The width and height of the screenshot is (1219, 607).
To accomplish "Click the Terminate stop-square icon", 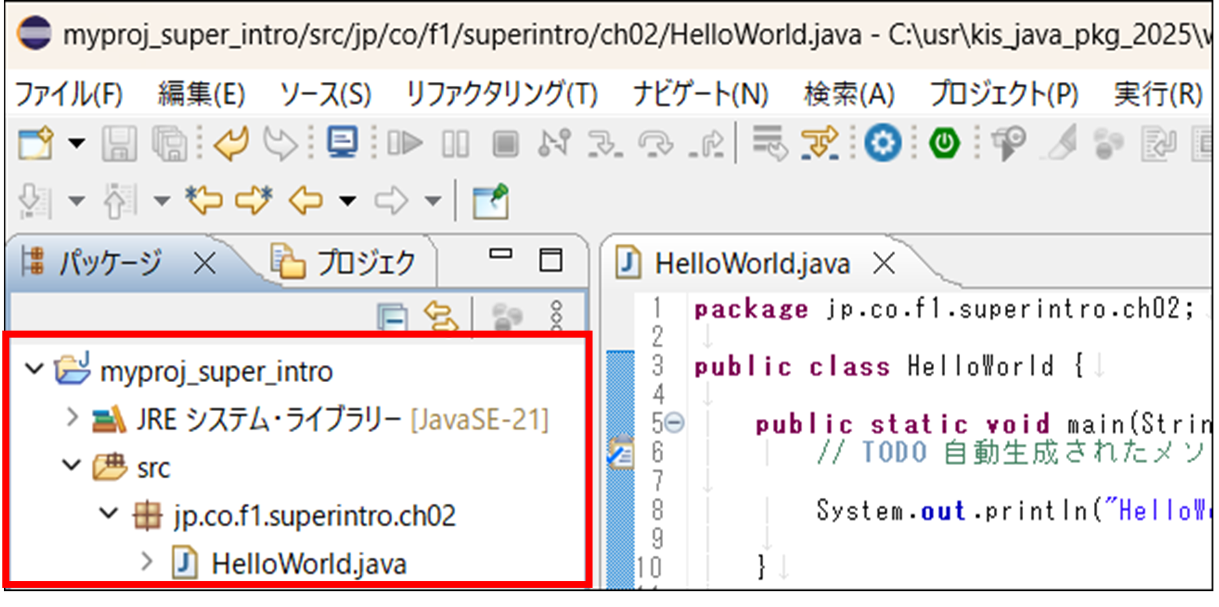I will pyautogui.click(x=505, y=144).
